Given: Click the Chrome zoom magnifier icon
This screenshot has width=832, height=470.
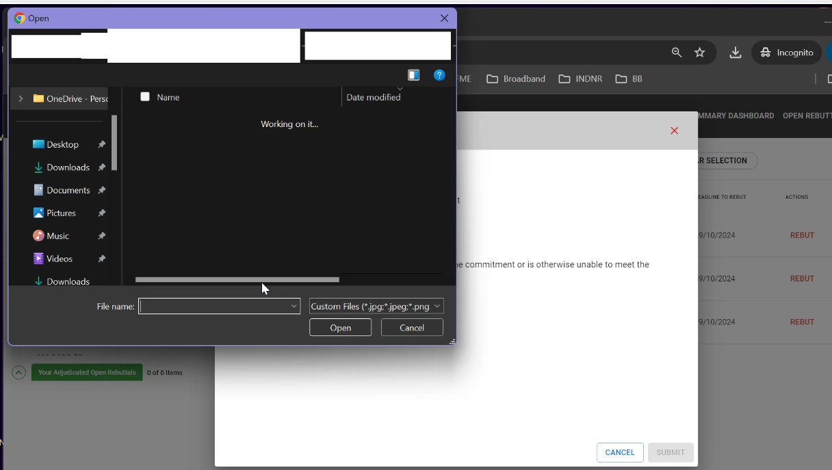Looking at the screenshot, I should [x=676, y=53].
